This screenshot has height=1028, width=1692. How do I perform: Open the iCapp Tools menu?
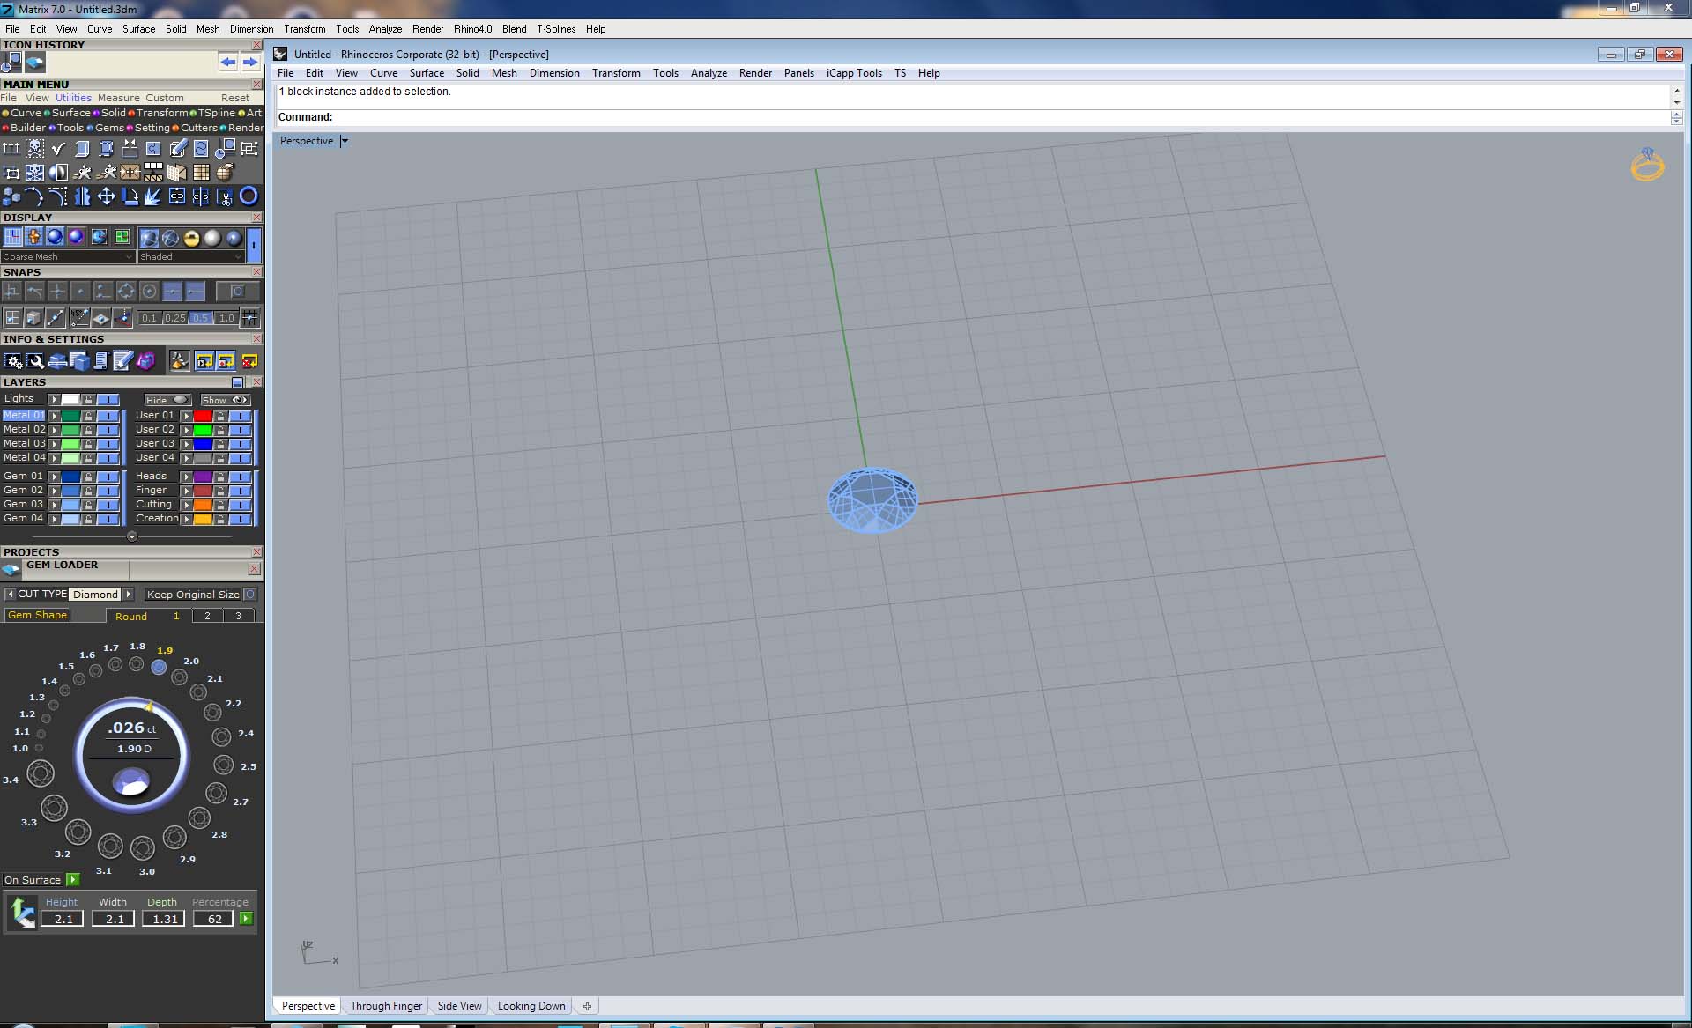coord(853,73)
